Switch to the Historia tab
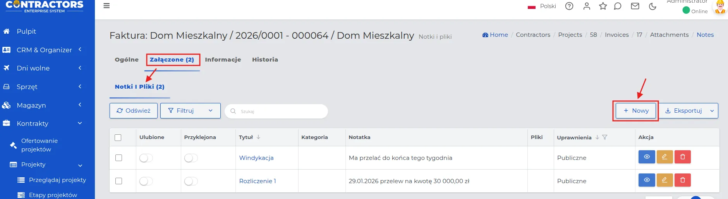 pos(265,60)
